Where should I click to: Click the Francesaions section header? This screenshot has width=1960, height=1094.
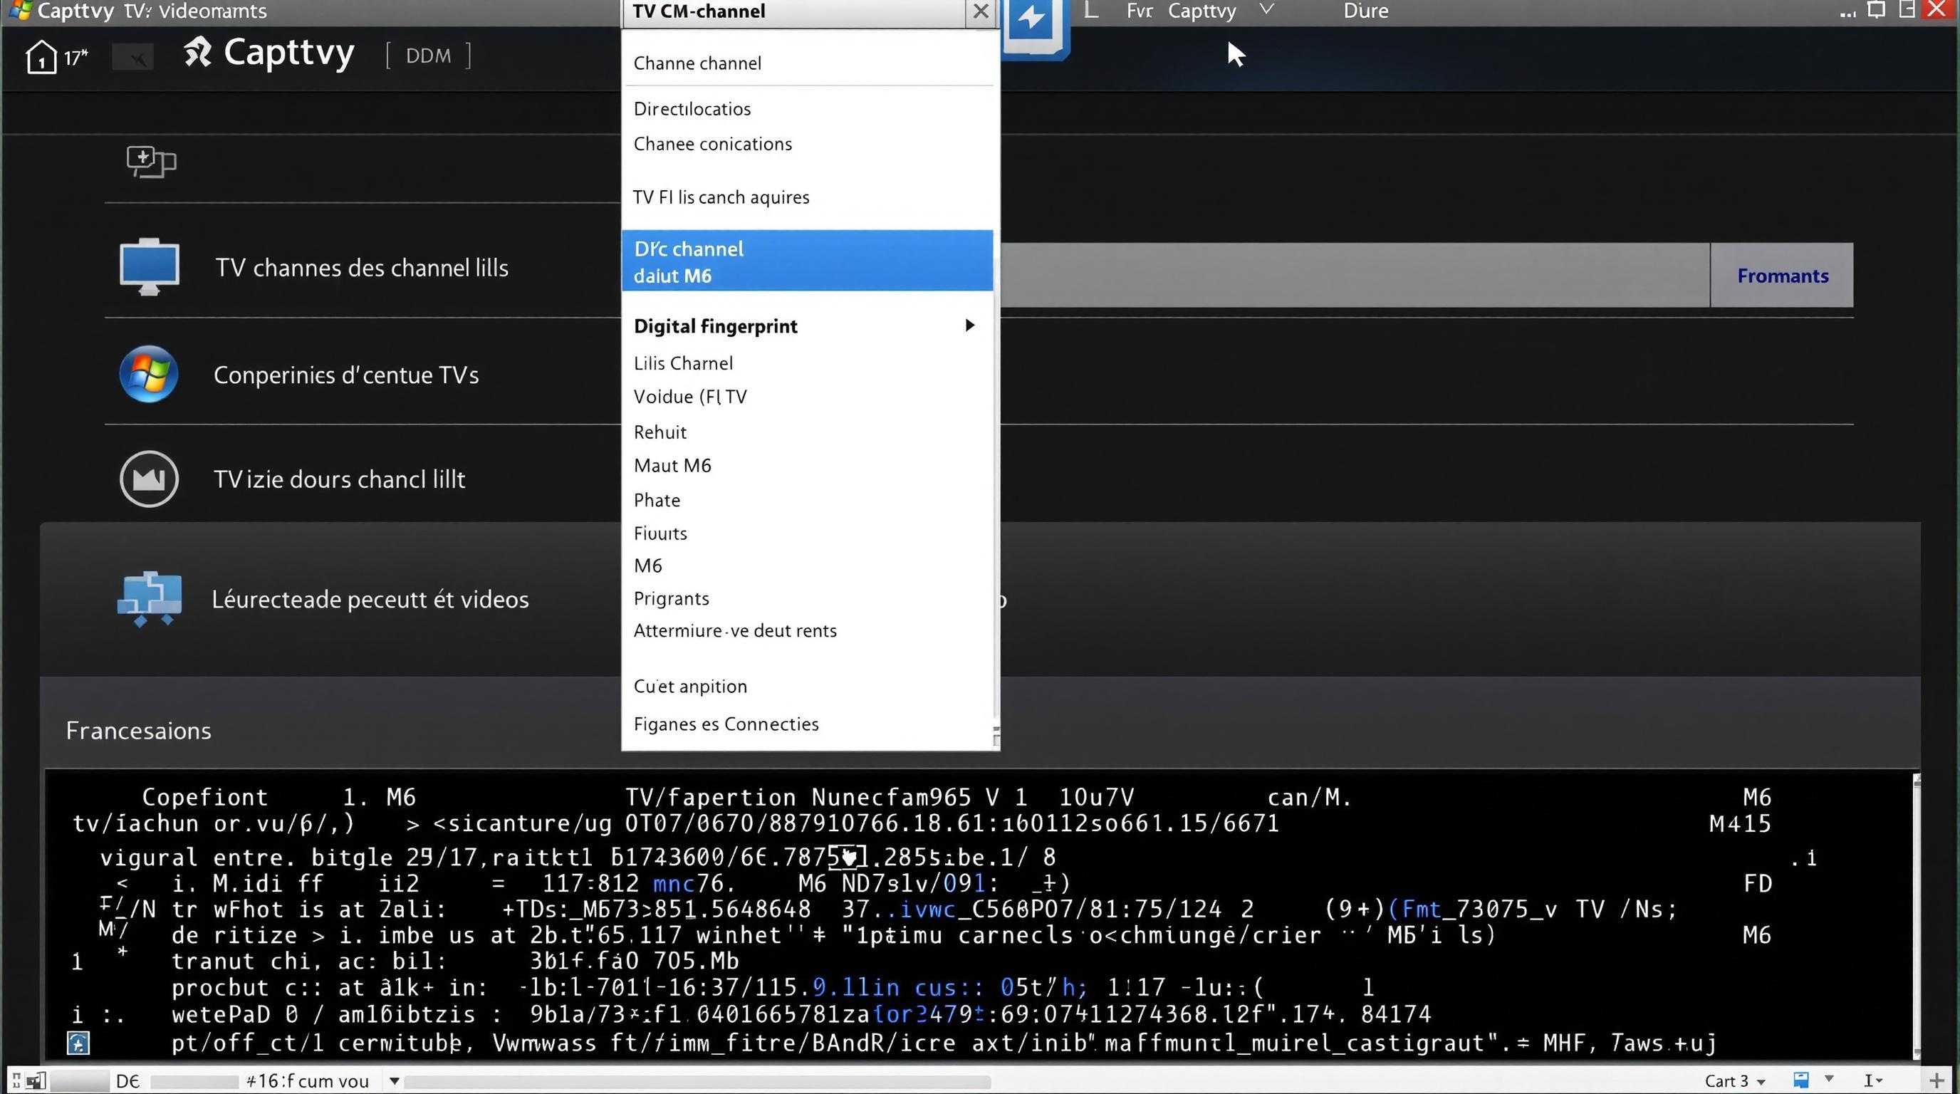(138, 730)
